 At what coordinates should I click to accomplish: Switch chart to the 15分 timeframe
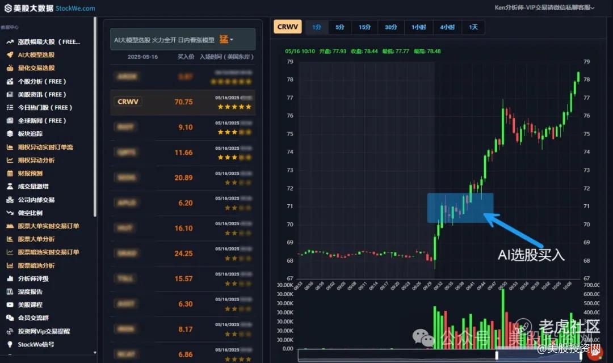coord(364,27)
